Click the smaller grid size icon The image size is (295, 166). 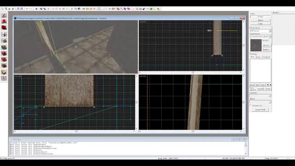tap(10, 9)
